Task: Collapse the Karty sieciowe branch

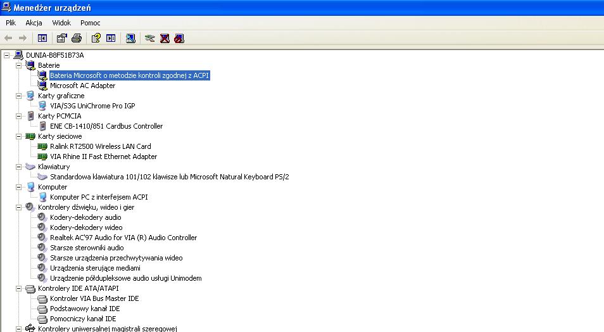Action: [18, 136]
